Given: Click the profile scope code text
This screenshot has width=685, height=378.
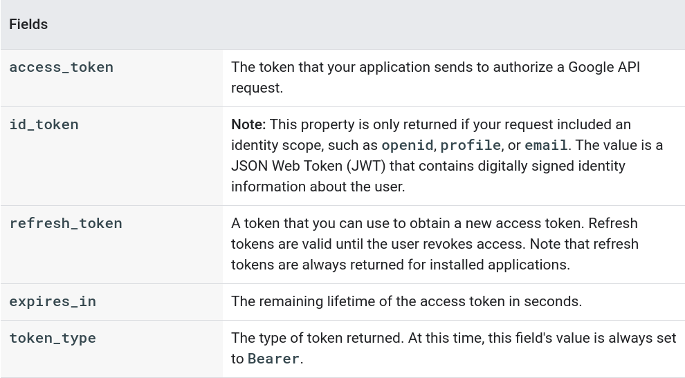Looking at the screenshot, I should pos(471,145).
